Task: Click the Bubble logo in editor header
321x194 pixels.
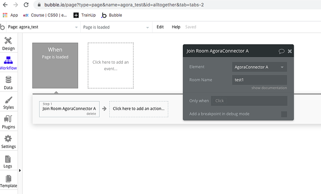Action: (x=2, y=27)
